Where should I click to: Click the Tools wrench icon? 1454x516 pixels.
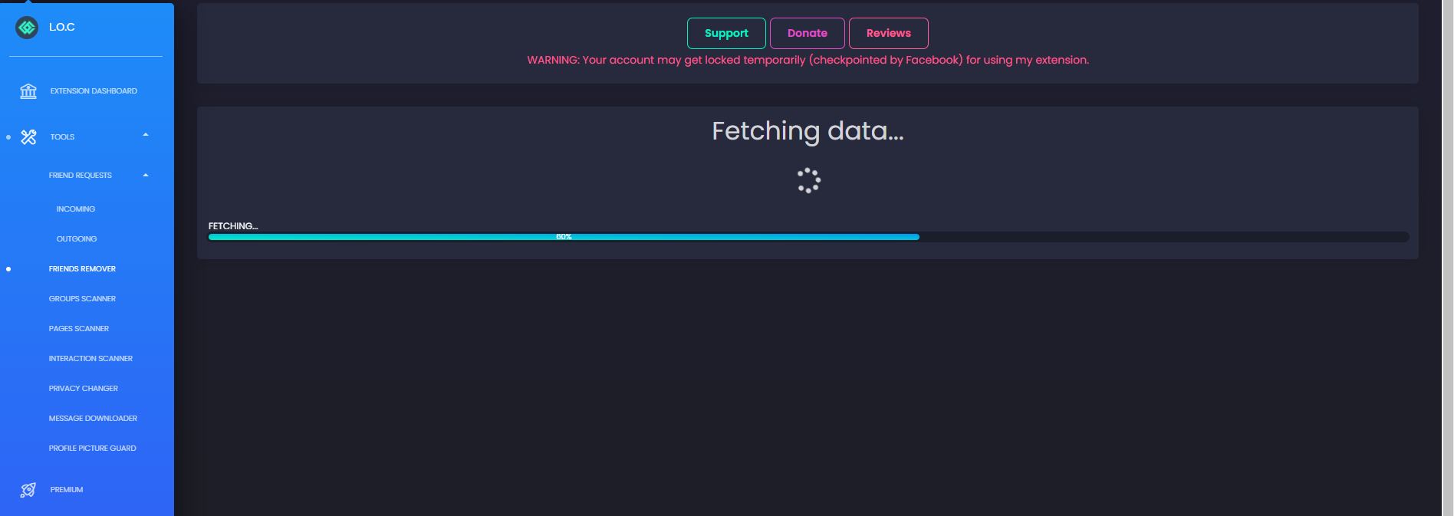28,137
